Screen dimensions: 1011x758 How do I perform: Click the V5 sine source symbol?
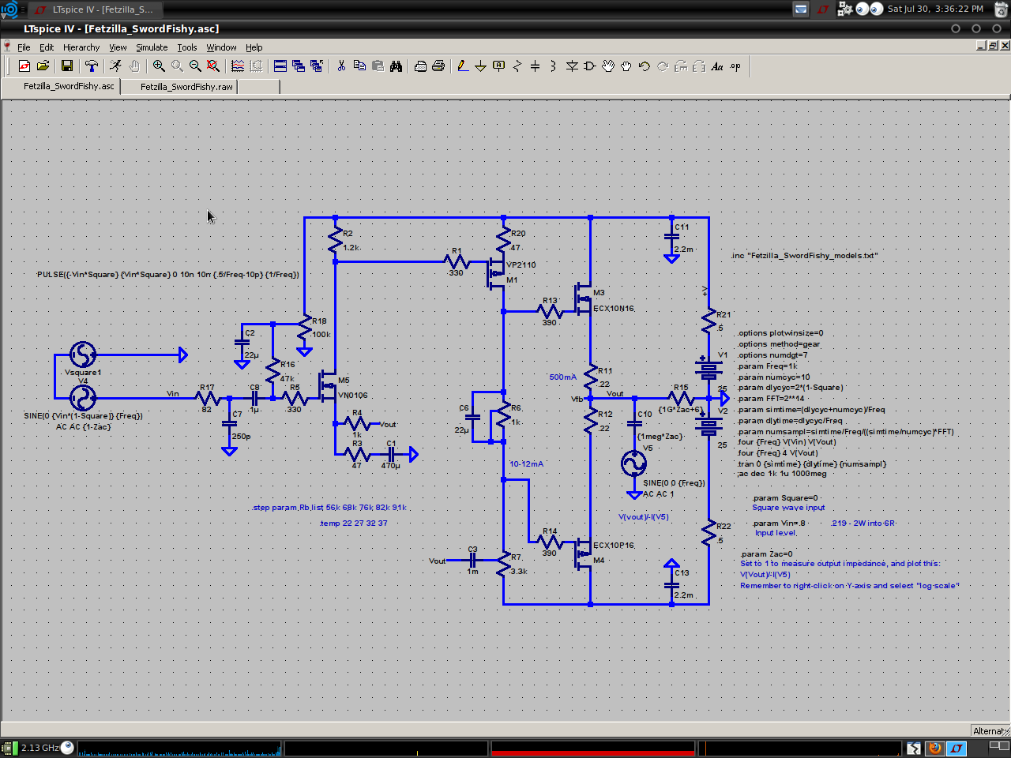pyautogui.click(x=633, y=463)
